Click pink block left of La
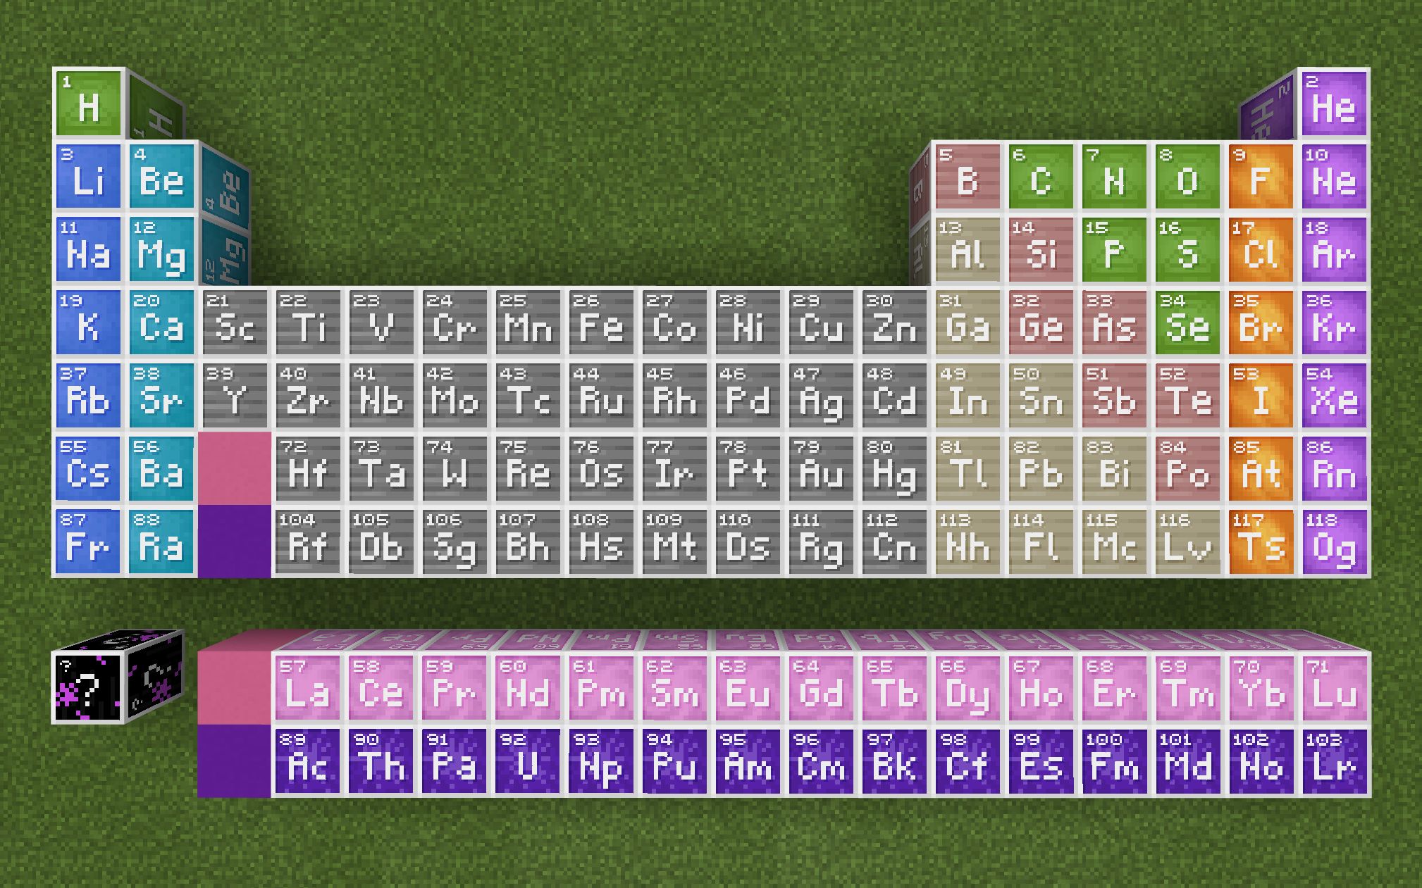The width and height of the screenshot is (1422, 888). [235, 689]
